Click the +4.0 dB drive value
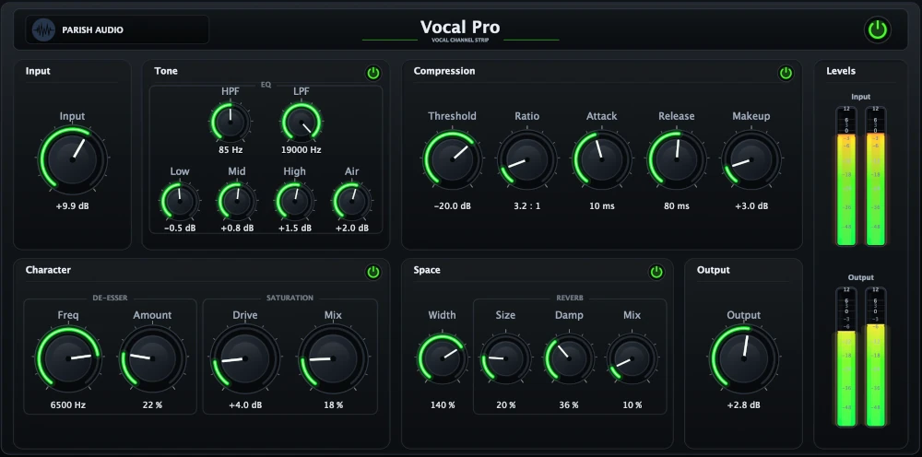 click(244, 405)
